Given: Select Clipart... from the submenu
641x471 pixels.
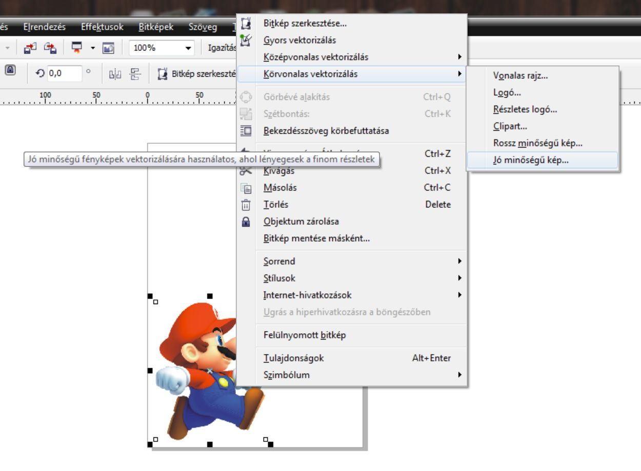Looking at the screenshot, I should pyautogui.click(x=543, y=126).
